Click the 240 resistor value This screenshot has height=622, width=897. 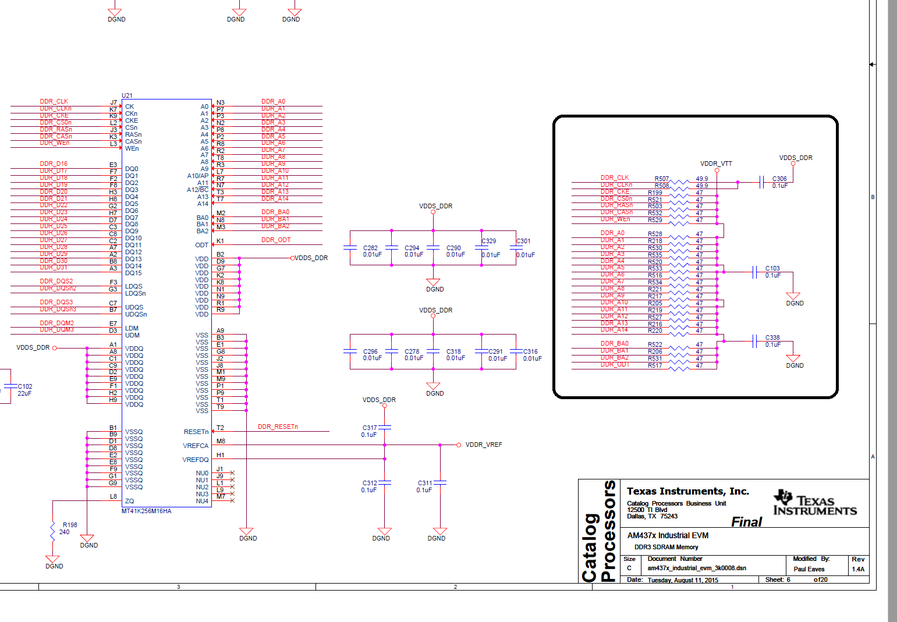click(x=64, y=532)
